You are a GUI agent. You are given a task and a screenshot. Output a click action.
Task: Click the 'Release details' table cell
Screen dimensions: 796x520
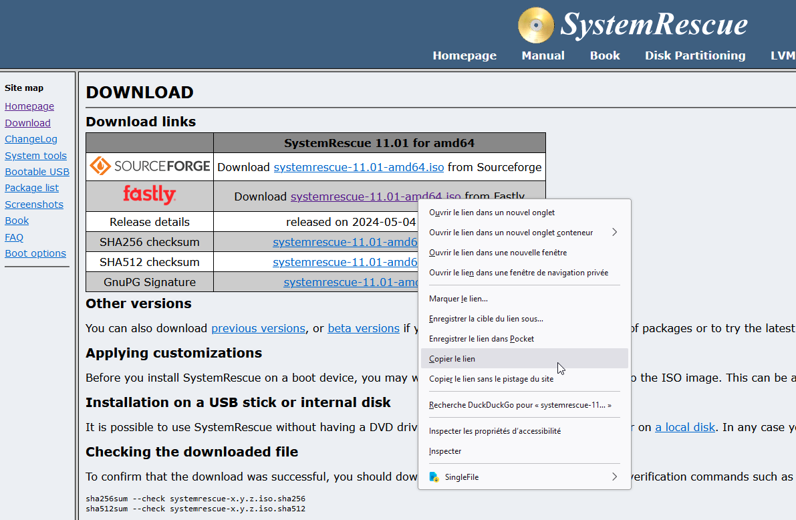[150, 222]
